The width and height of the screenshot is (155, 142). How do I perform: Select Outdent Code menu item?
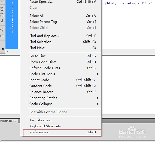[x=62, y=86]
